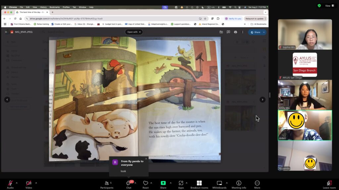The width and height of the screenshot is (339, 190).
Task: Open the Chat panel with unread messages
Action: pos(128,183)
